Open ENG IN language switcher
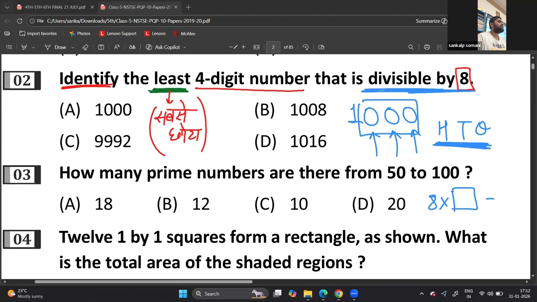 [469, 294]
